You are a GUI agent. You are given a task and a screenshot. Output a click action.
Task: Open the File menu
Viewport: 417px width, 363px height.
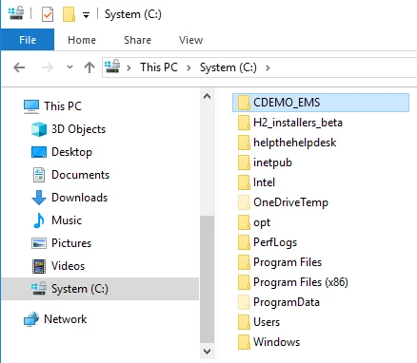tap(28, 40)
